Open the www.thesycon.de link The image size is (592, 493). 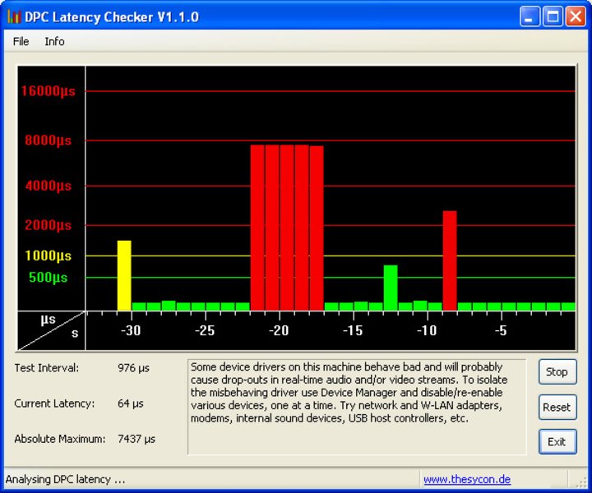[466, 479]
